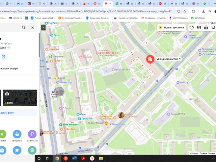Open the 'Портал государств...' bookmark
This screenshot has height=162, width=216.
(x=126, y=18)
